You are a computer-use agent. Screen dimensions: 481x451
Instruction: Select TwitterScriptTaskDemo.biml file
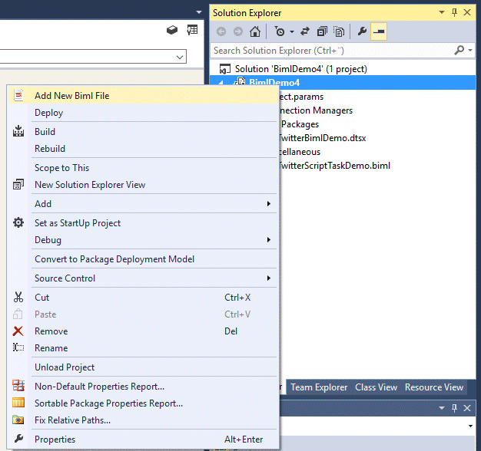coord(335,166)
